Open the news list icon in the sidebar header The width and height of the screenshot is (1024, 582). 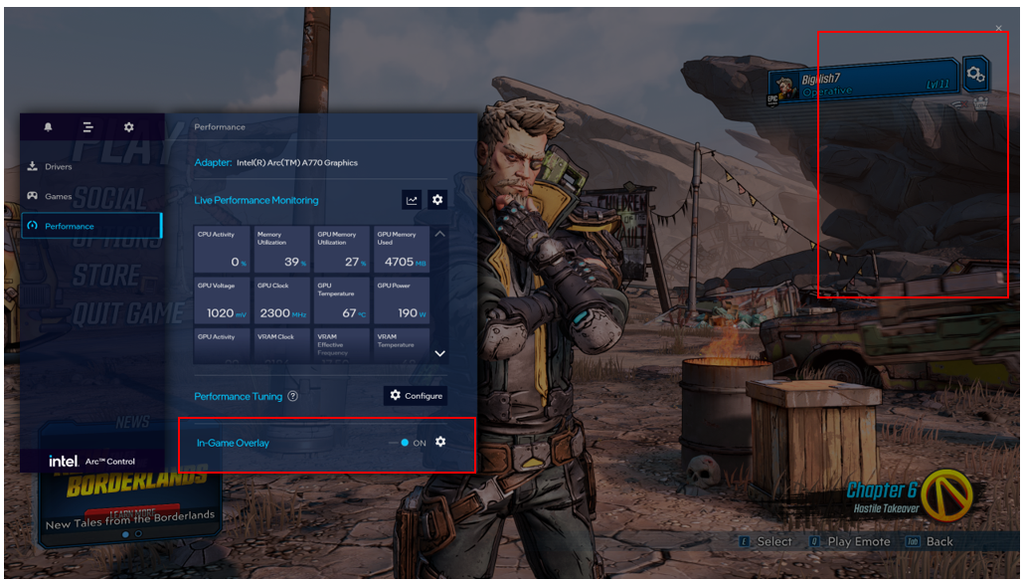[x=87, y=126]
